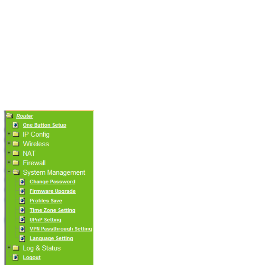Select the Firewall label
Viewport: 279px width, 265px height.
[34, 163]
